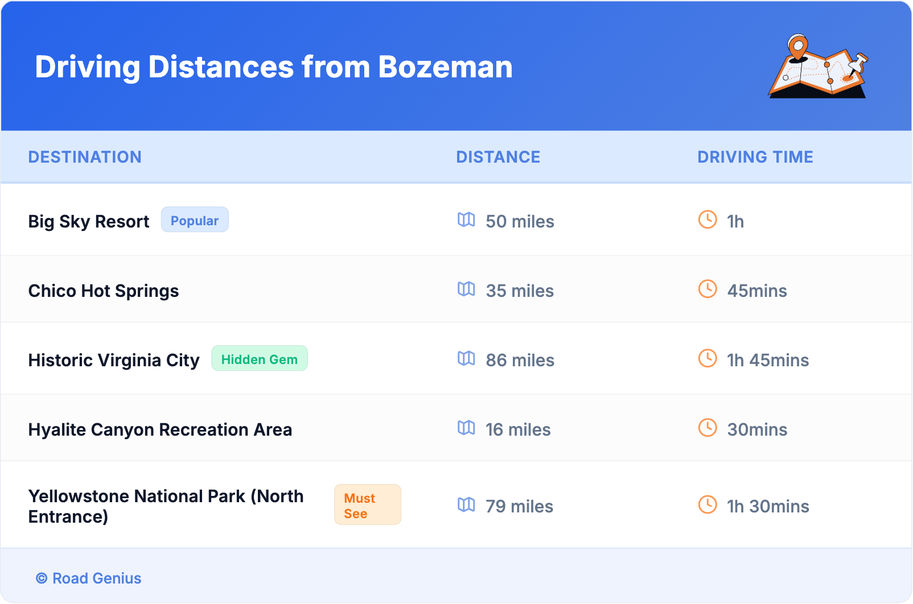The width and height of the screenshot is (913, 604).
Task: Click the map icon beside 16 miles
Action: (466, 428)
